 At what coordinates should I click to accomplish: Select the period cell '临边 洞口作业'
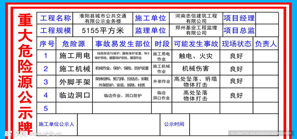pos(162,95)
